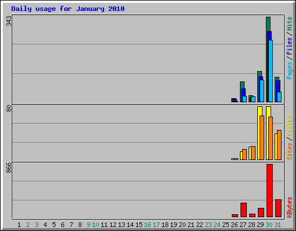Click green day number 31 on the x-axis
The image size is (296, 231).
point(277,225)
